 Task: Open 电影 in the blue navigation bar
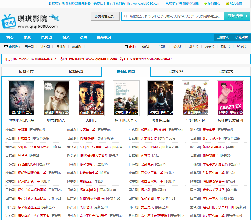[x=27, y=37]
